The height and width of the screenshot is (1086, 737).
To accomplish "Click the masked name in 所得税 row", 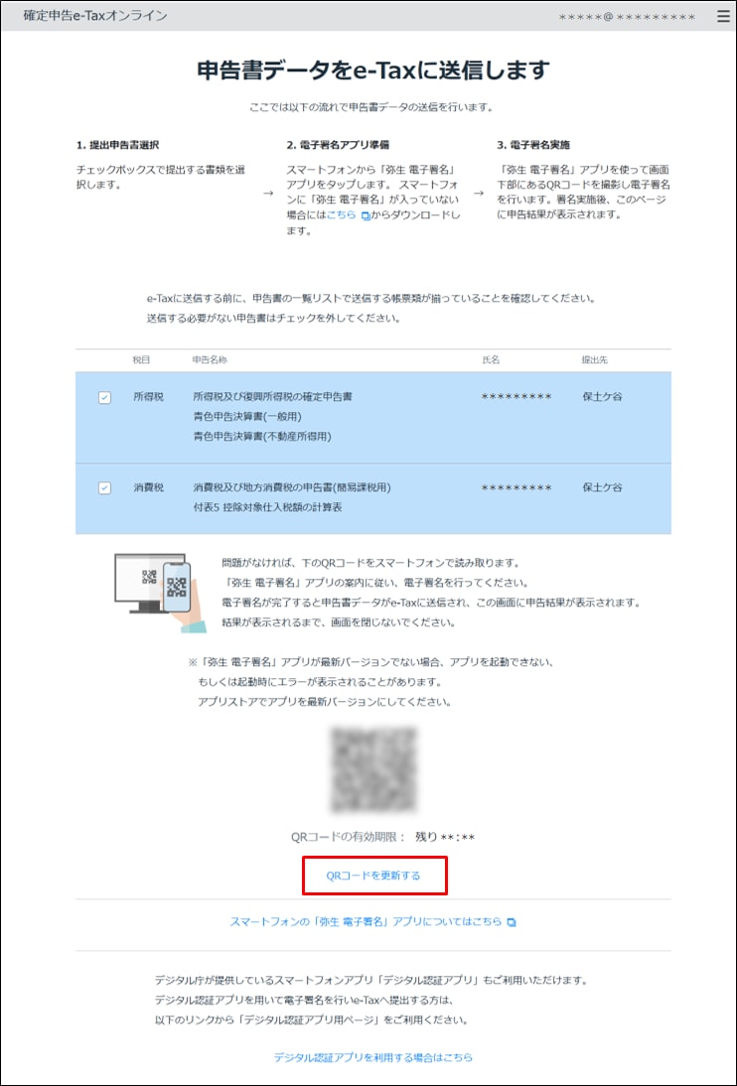I will click(516, 397).
